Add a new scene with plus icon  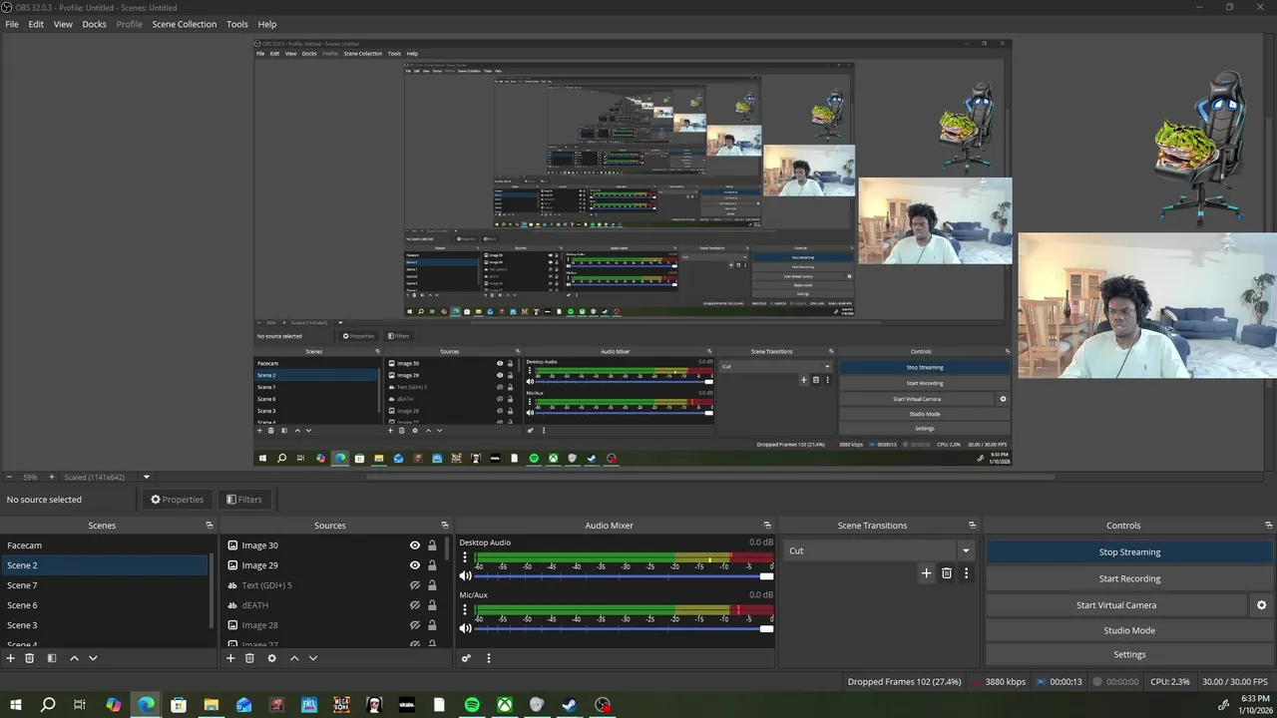point(11,658)
